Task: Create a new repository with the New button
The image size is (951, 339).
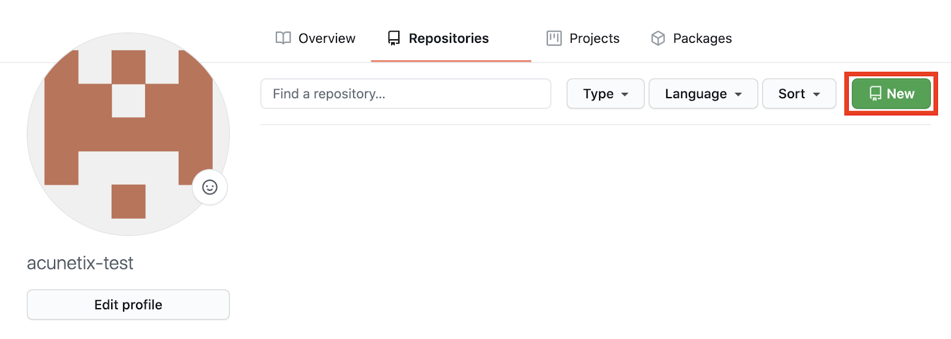Action: click(x=892, y=94)
